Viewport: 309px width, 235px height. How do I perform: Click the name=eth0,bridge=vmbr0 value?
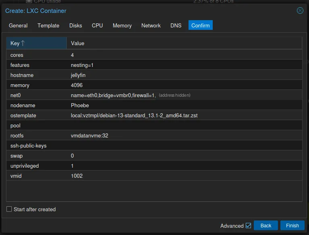(x=113, y=96)
